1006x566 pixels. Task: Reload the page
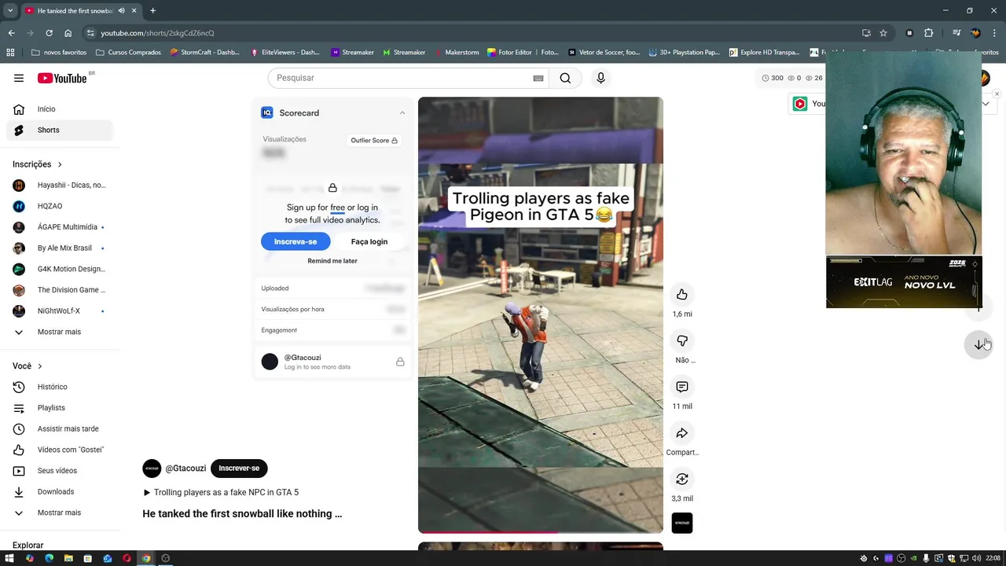49,33
